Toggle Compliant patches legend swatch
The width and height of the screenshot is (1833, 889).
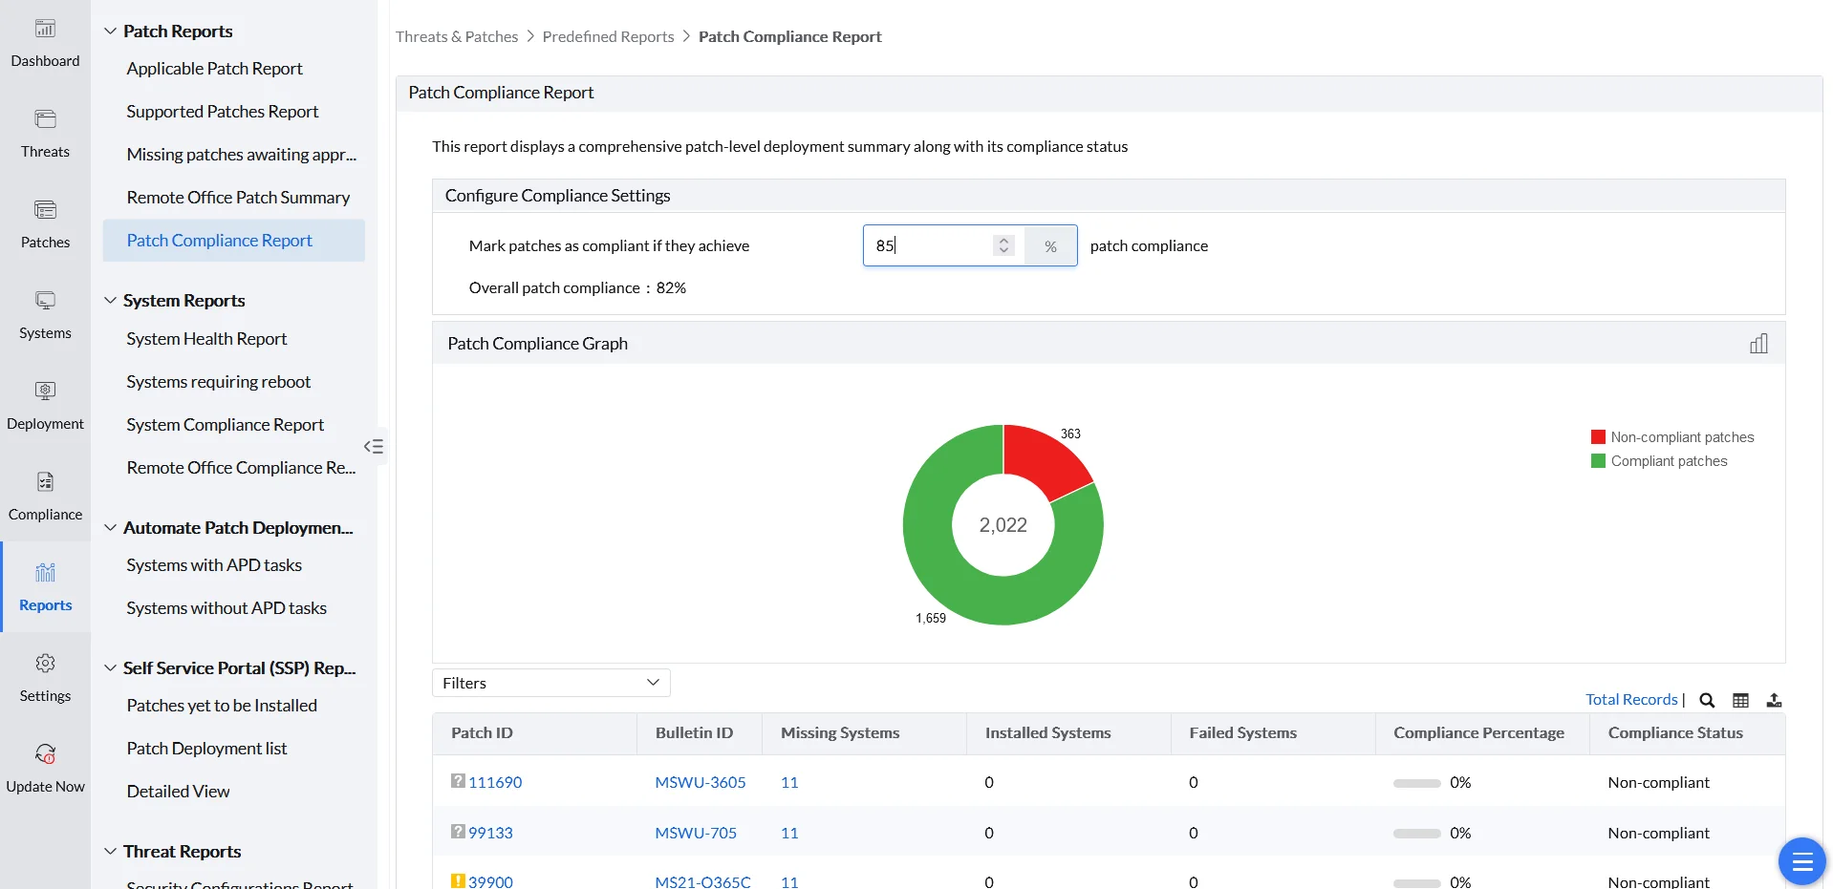tap(1598, 461)
